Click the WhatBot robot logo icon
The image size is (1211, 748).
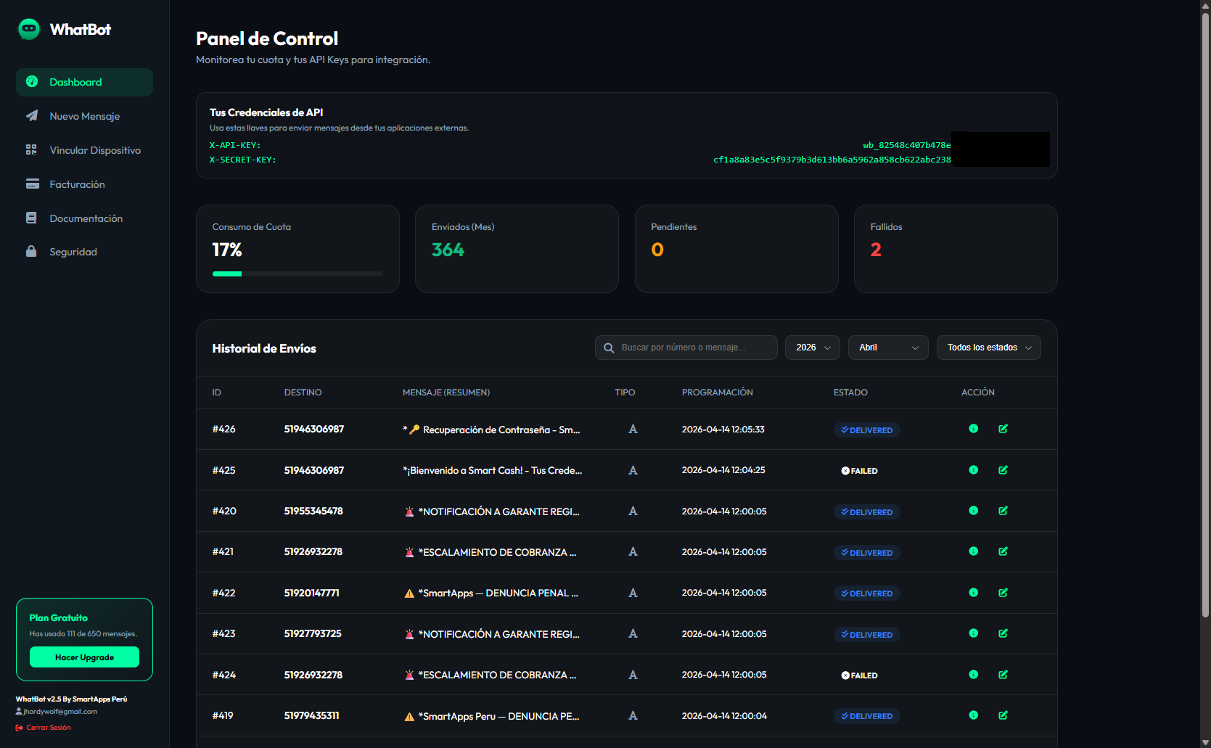tap(29, 29)
